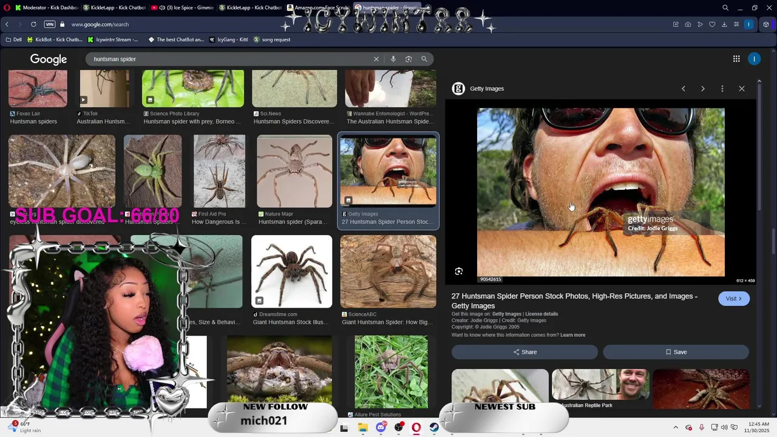Open the browser tab search magnifier

[x=725, y=8]
